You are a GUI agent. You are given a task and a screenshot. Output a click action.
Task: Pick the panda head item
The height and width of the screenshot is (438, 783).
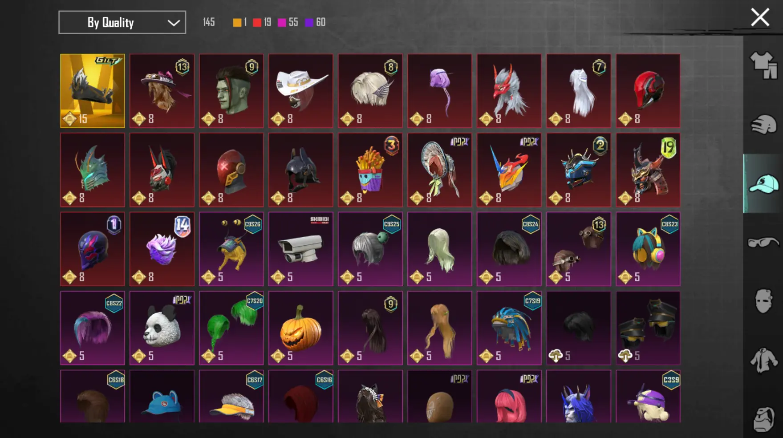click(x=162, y=328)
